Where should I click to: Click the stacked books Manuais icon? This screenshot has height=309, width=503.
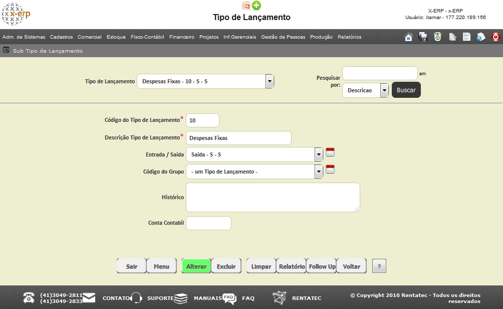click(x=180, y=298)
